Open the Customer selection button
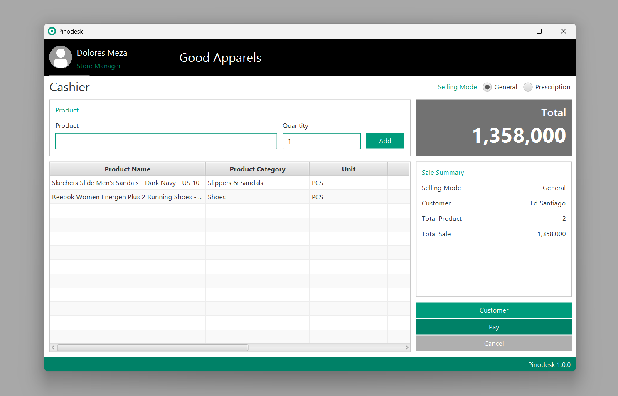Viewport: 618px width, 396px height. click(x=493, y=310)
